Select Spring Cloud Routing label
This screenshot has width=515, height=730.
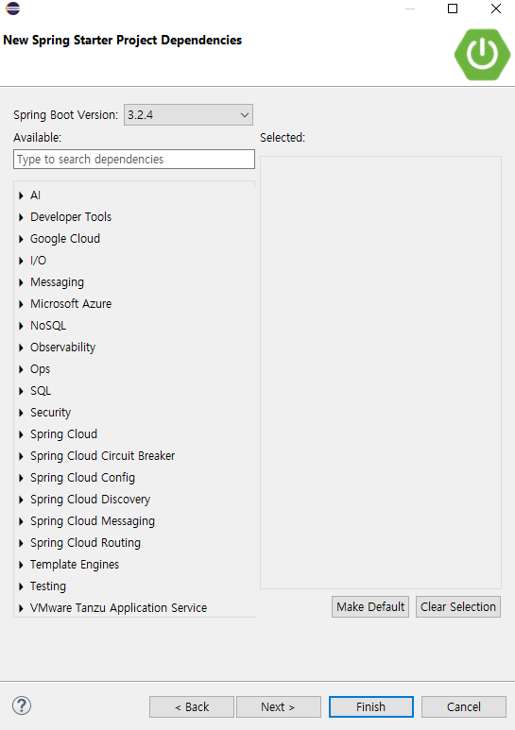(x=85, y=543)
